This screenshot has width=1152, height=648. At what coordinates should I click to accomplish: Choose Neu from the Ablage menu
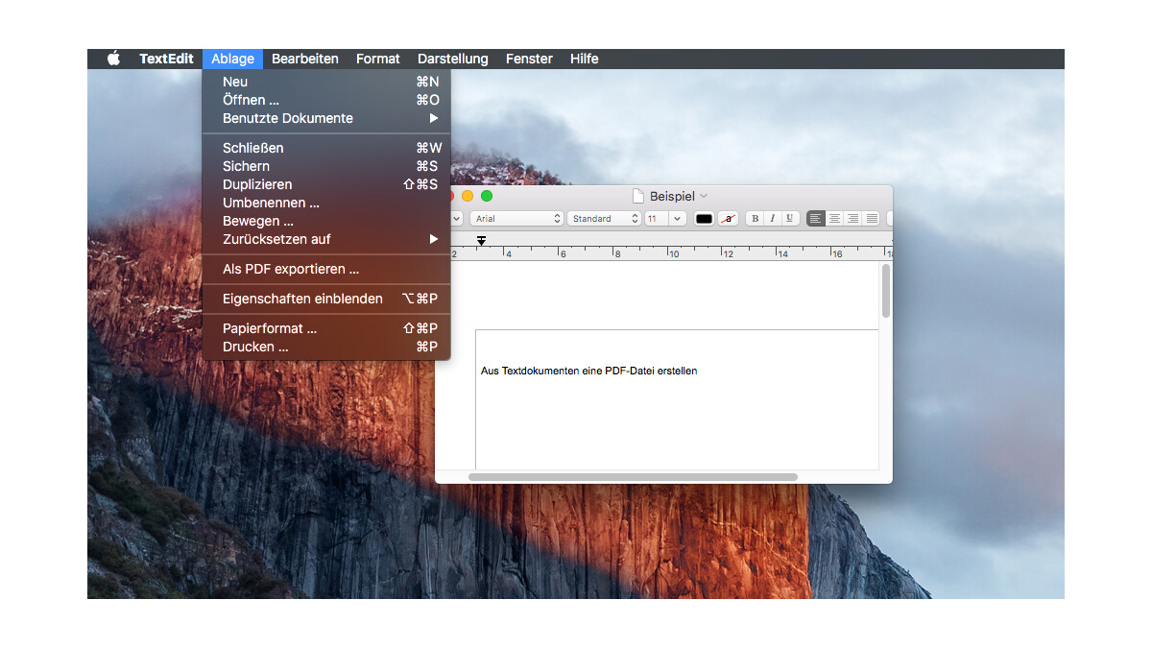326,82
